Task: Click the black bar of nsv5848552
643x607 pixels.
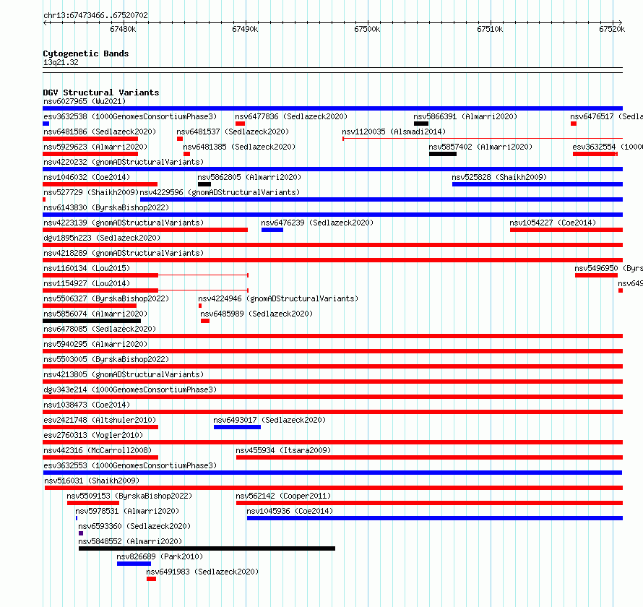Action: click(x=207, y=548)
